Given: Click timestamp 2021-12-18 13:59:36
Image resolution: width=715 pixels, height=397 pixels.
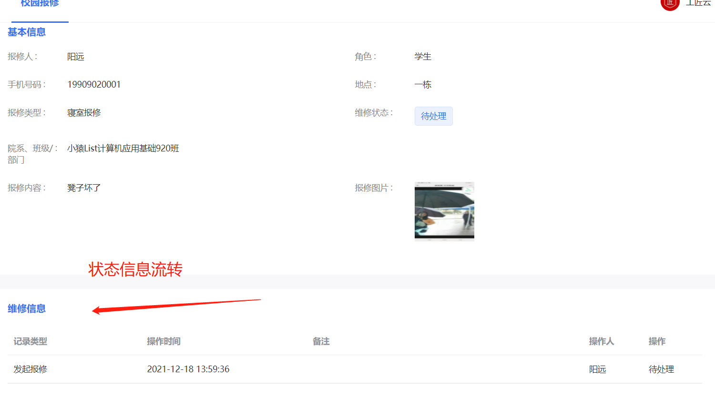Looking at the screenshot, I should 188,369.
